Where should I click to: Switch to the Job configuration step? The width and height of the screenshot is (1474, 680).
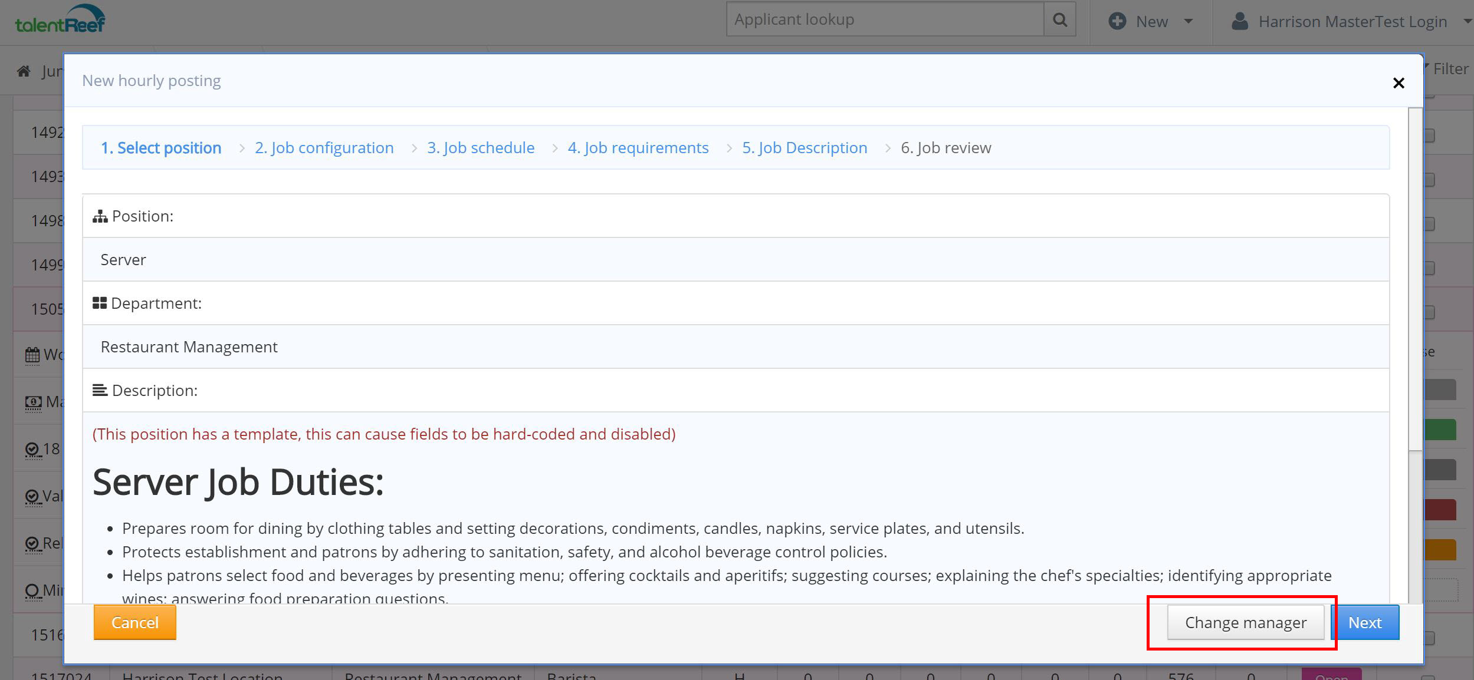324,147
